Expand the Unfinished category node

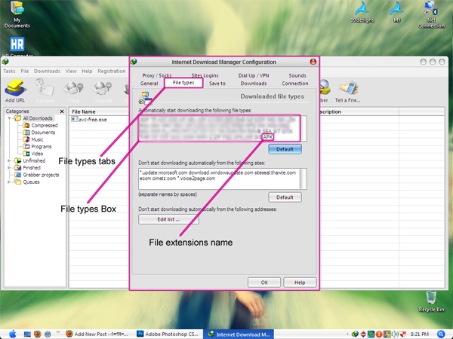pos(9,160)
